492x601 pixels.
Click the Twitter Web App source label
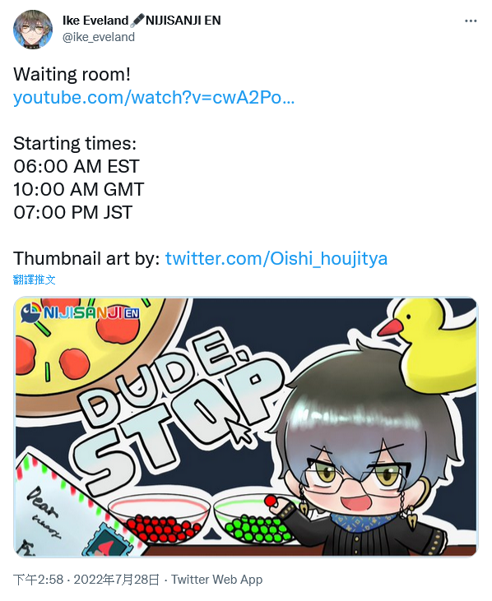coord(216,580)
